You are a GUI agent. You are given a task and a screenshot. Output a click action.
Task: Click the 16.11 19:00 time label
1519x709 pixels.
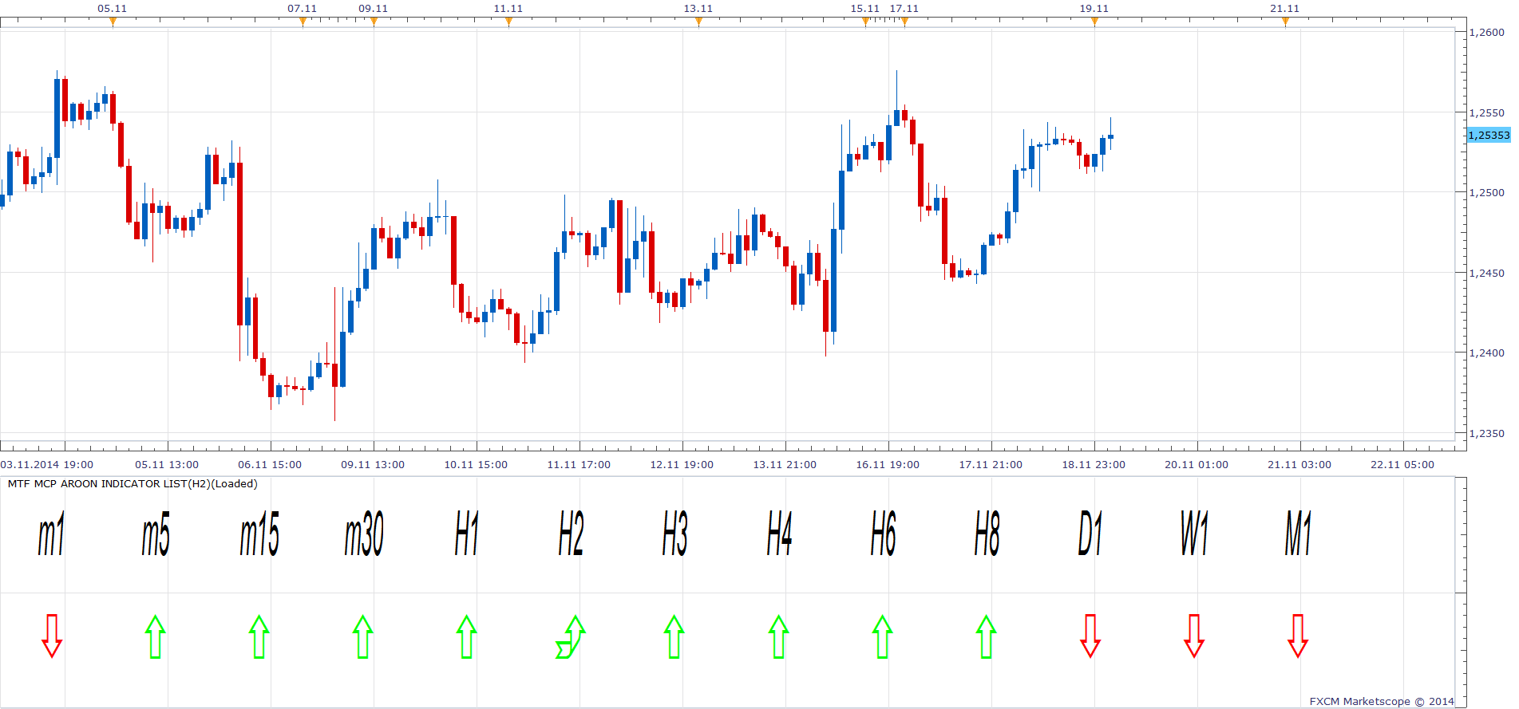(888, 465)
